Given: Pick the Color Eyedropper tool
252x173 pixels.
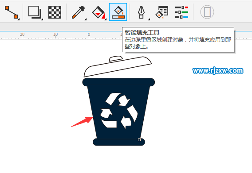Looking at the screenshot, I should (79, 12).
